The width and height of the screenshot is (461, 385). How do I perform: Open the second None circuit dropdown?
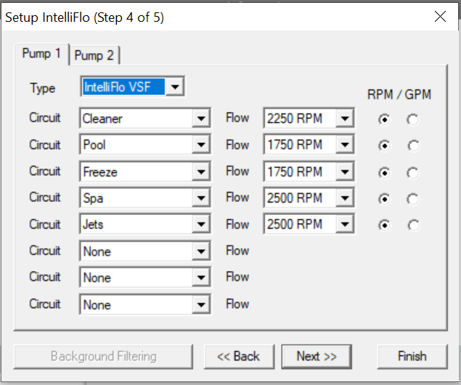click(145, 277)
